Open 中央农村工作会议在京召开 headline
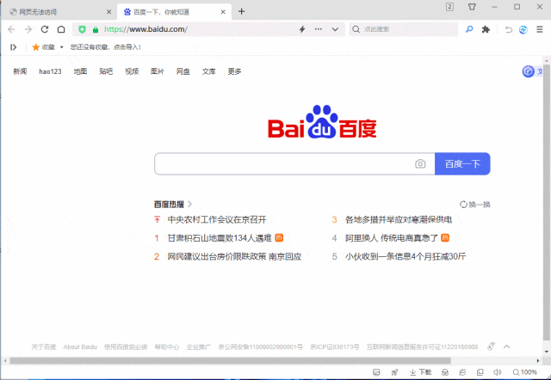551x380 pixels. 217,220
